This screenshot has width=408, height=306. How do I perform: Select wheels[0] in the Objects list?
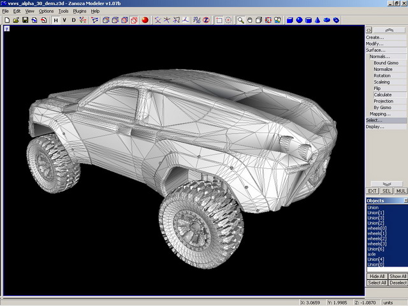[377, 228]
